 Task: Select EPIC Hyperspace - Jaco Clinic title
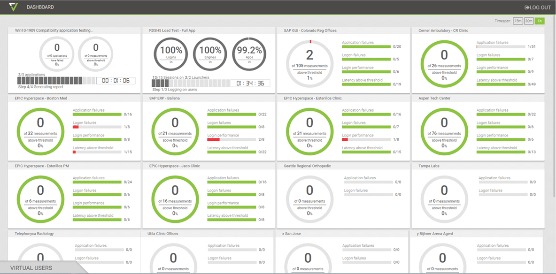[x=175, y=166]
